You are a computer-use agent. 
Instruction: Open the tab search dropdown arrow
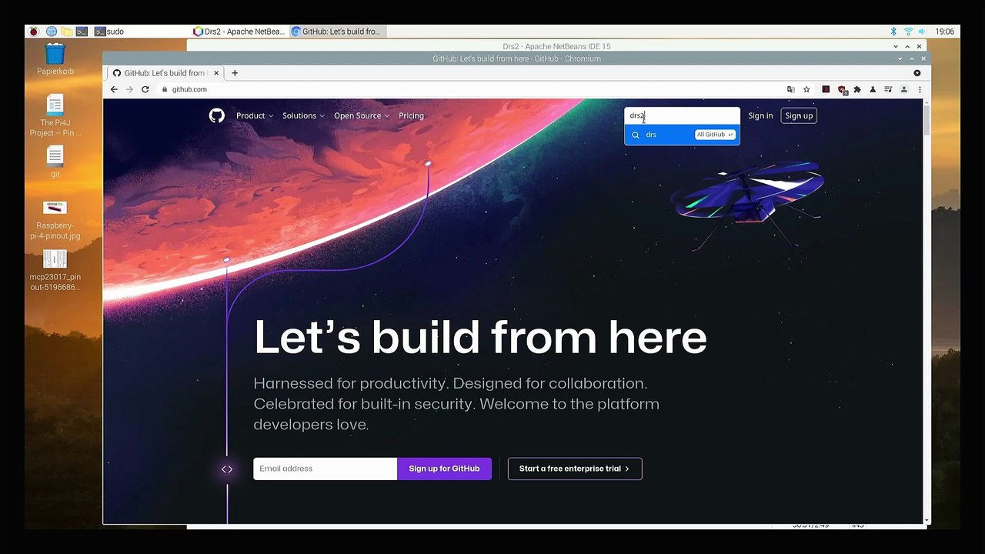pyautogui.click(x=917, y=73)
